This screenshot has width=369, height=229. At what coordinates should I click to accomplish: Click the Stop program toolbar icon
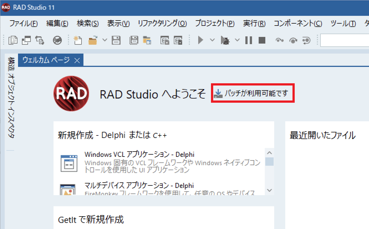click(x=262, y=40)
